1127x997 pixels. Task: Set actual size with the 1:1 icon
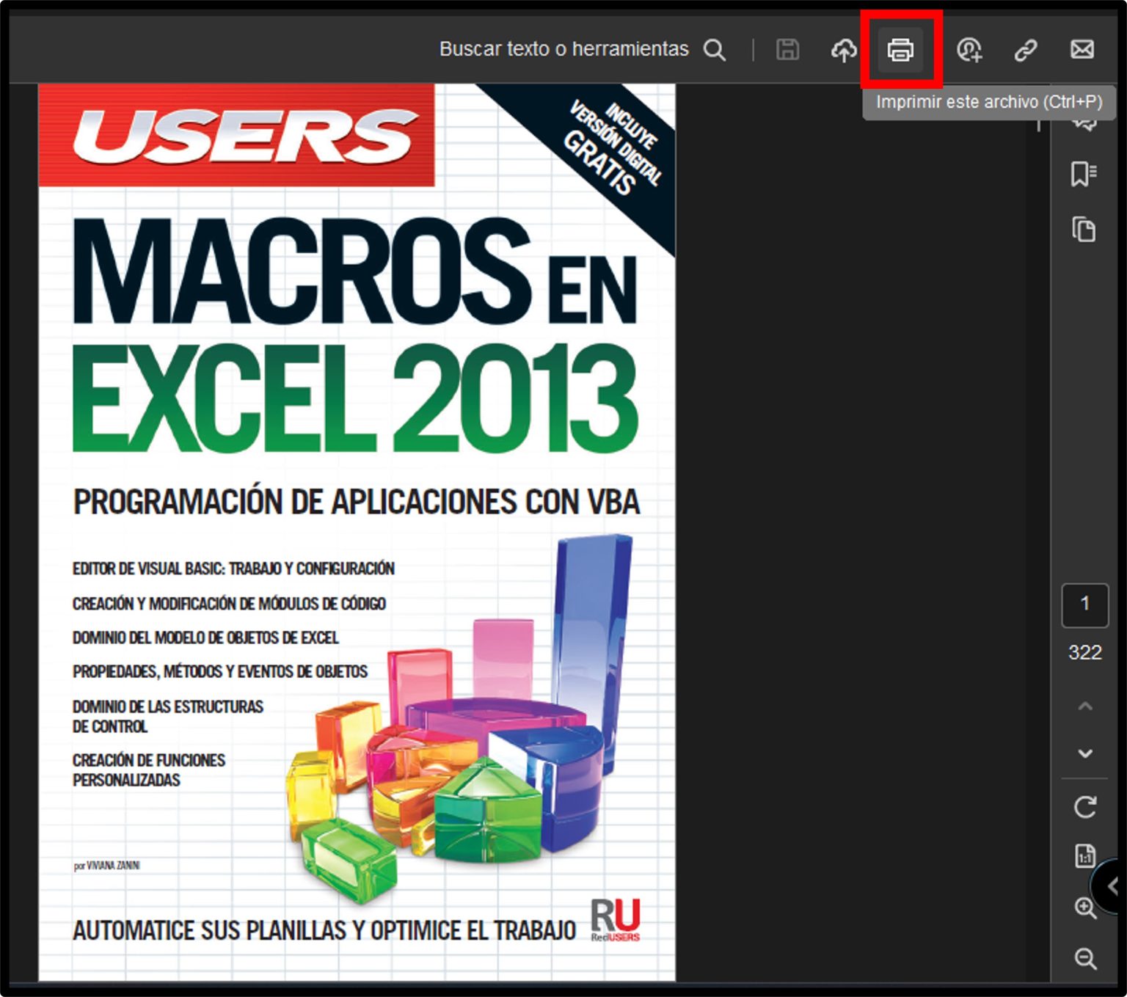point(1085,855)
